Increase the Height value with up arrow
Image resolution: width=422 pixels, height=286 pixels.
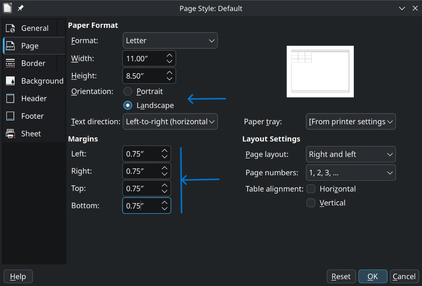tap(169, 73)
